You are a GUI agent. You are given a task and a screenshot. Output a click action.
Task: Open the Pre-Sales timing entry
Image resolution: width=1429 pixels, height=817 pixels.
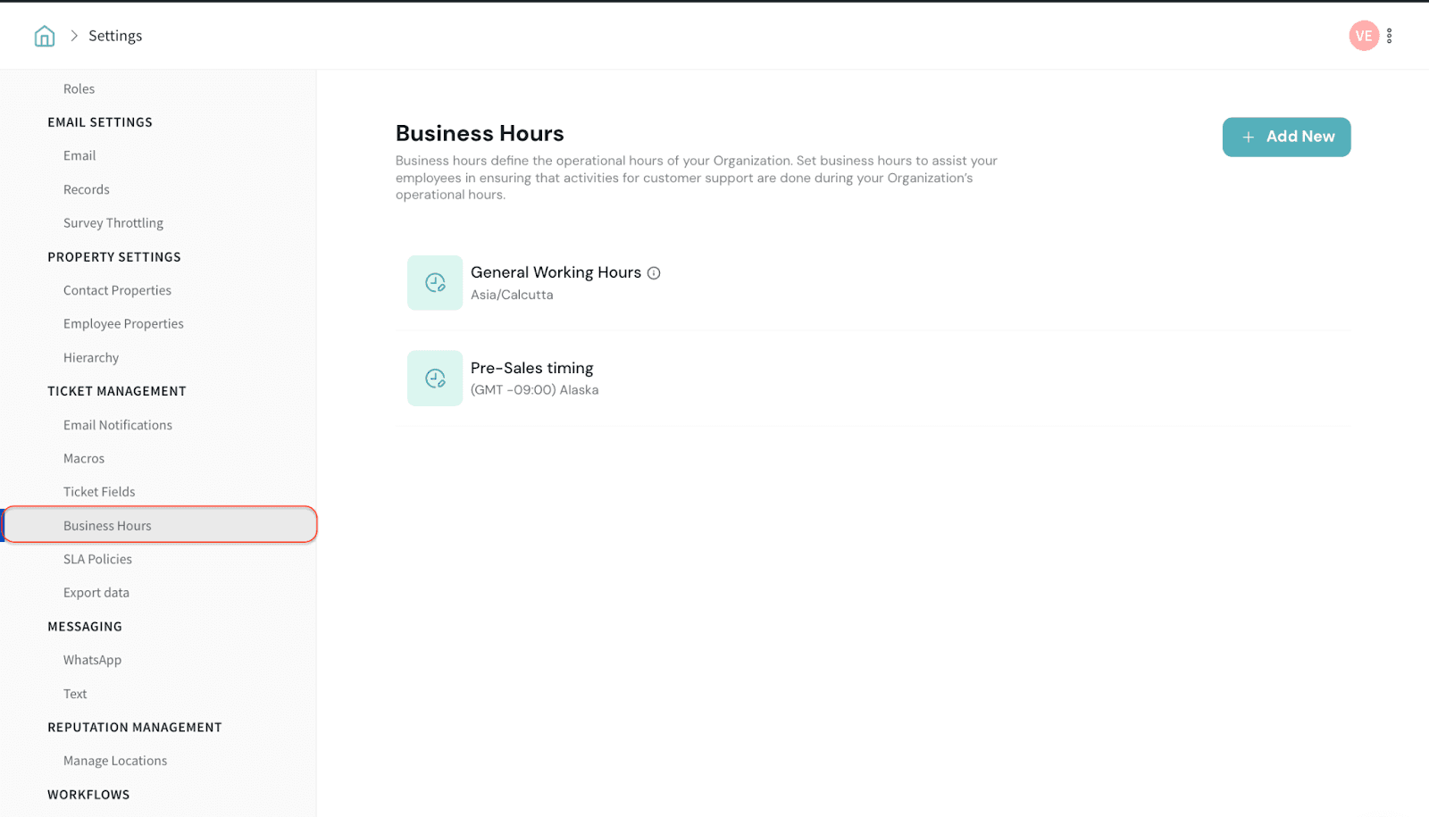531,368
